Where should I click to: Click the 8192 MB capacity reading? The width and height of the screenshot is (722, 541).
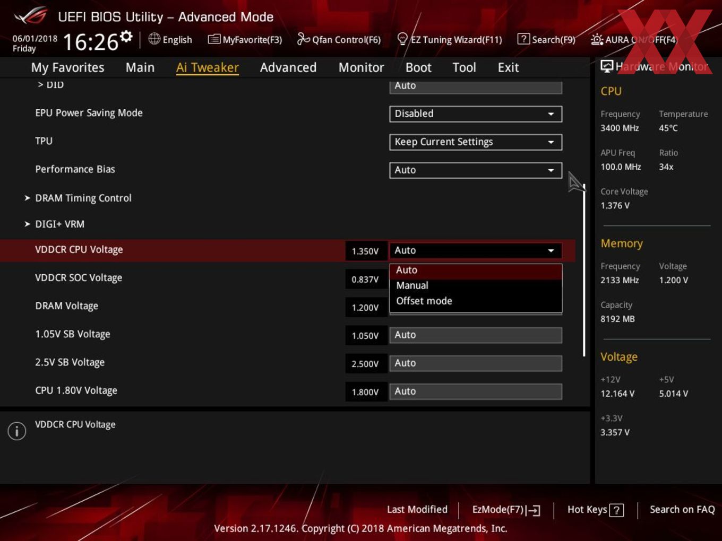[x=617, y=319]
